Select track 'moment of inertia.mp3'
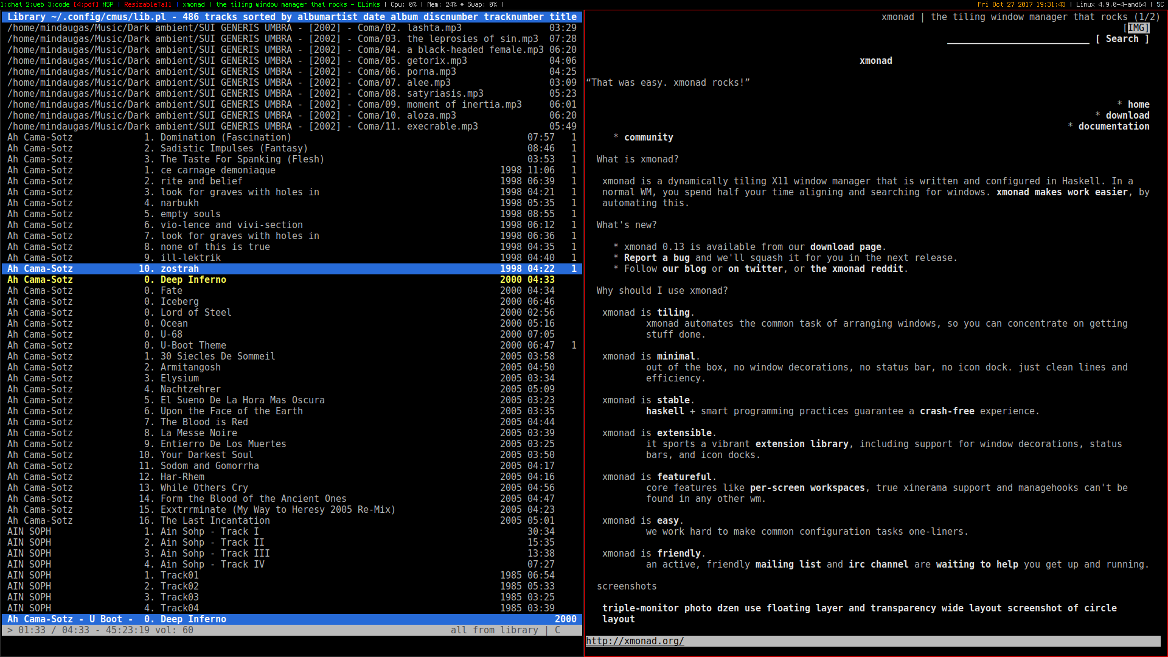Screen dimensions: 1168x657 [x=292, y=105]
